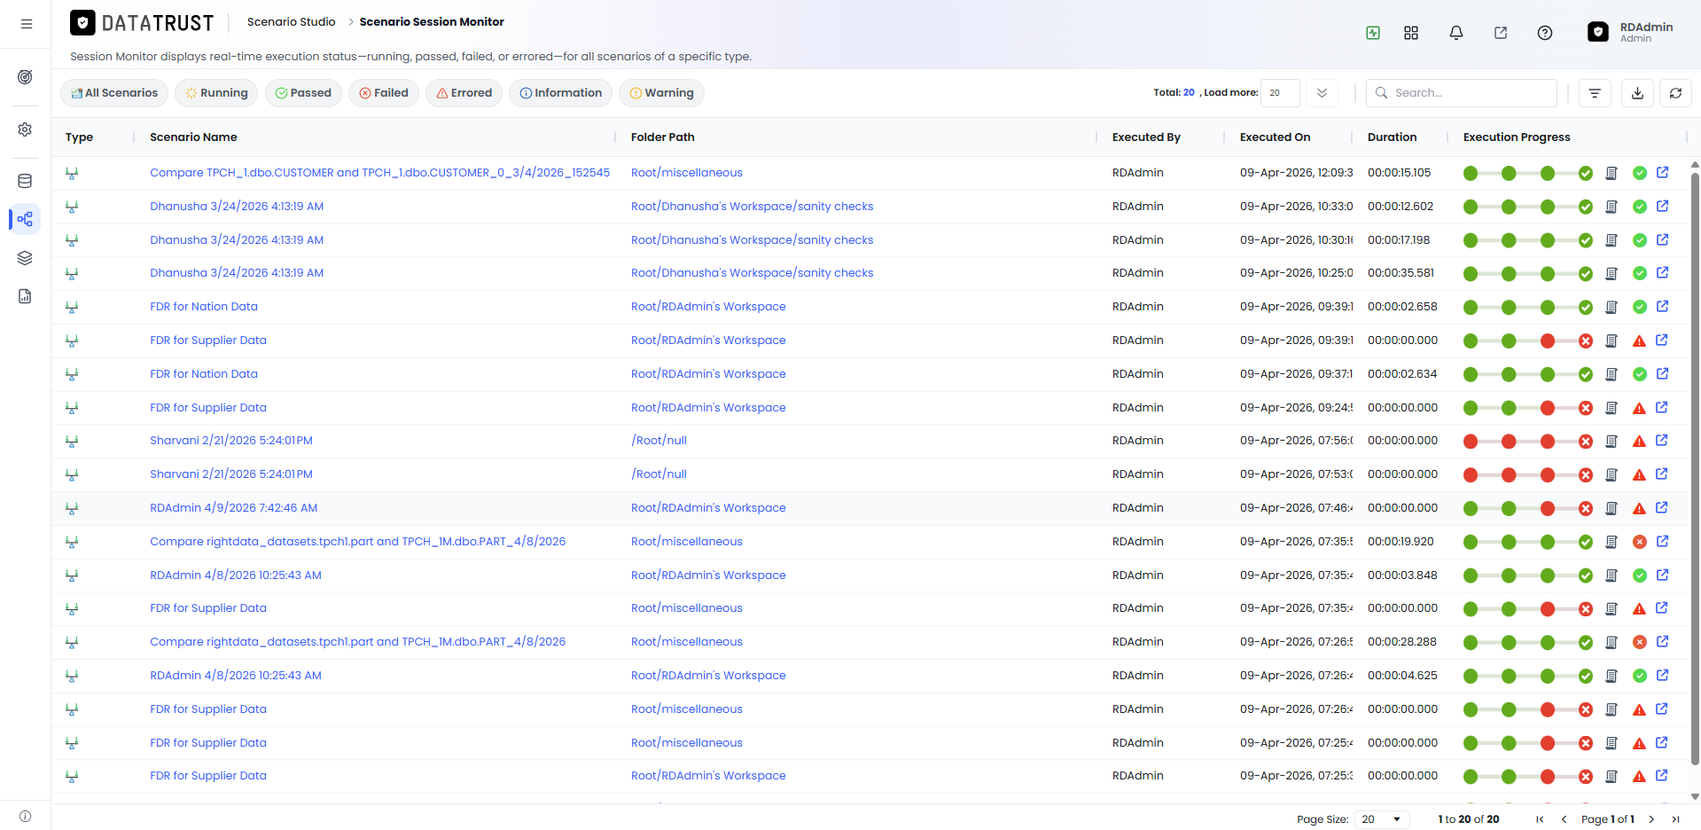Click warning triangle on 09:39 FDR for Supplier Data row

[1639, 341]
